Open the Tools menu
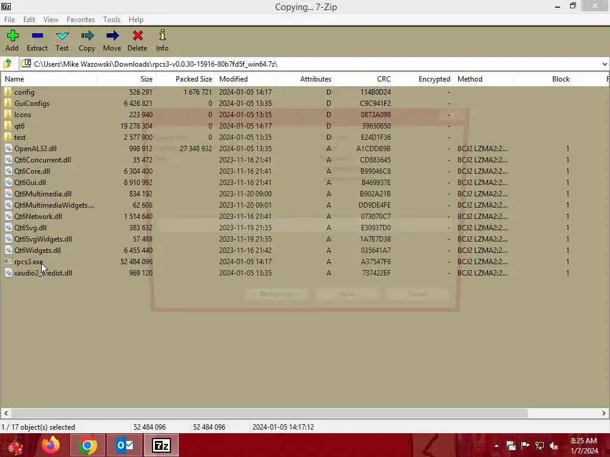The image size is (610, 457). click(111, 20)
